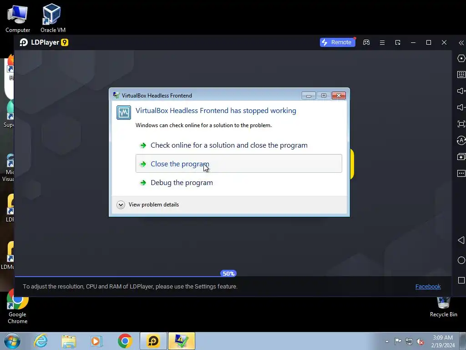Open more options ellipsis in sidebar
The height and width of the screenshot is (350, 466).
(x=461, y=173)
